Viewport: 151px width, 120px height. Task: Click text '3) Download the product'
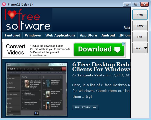click(x=45, y=52)
